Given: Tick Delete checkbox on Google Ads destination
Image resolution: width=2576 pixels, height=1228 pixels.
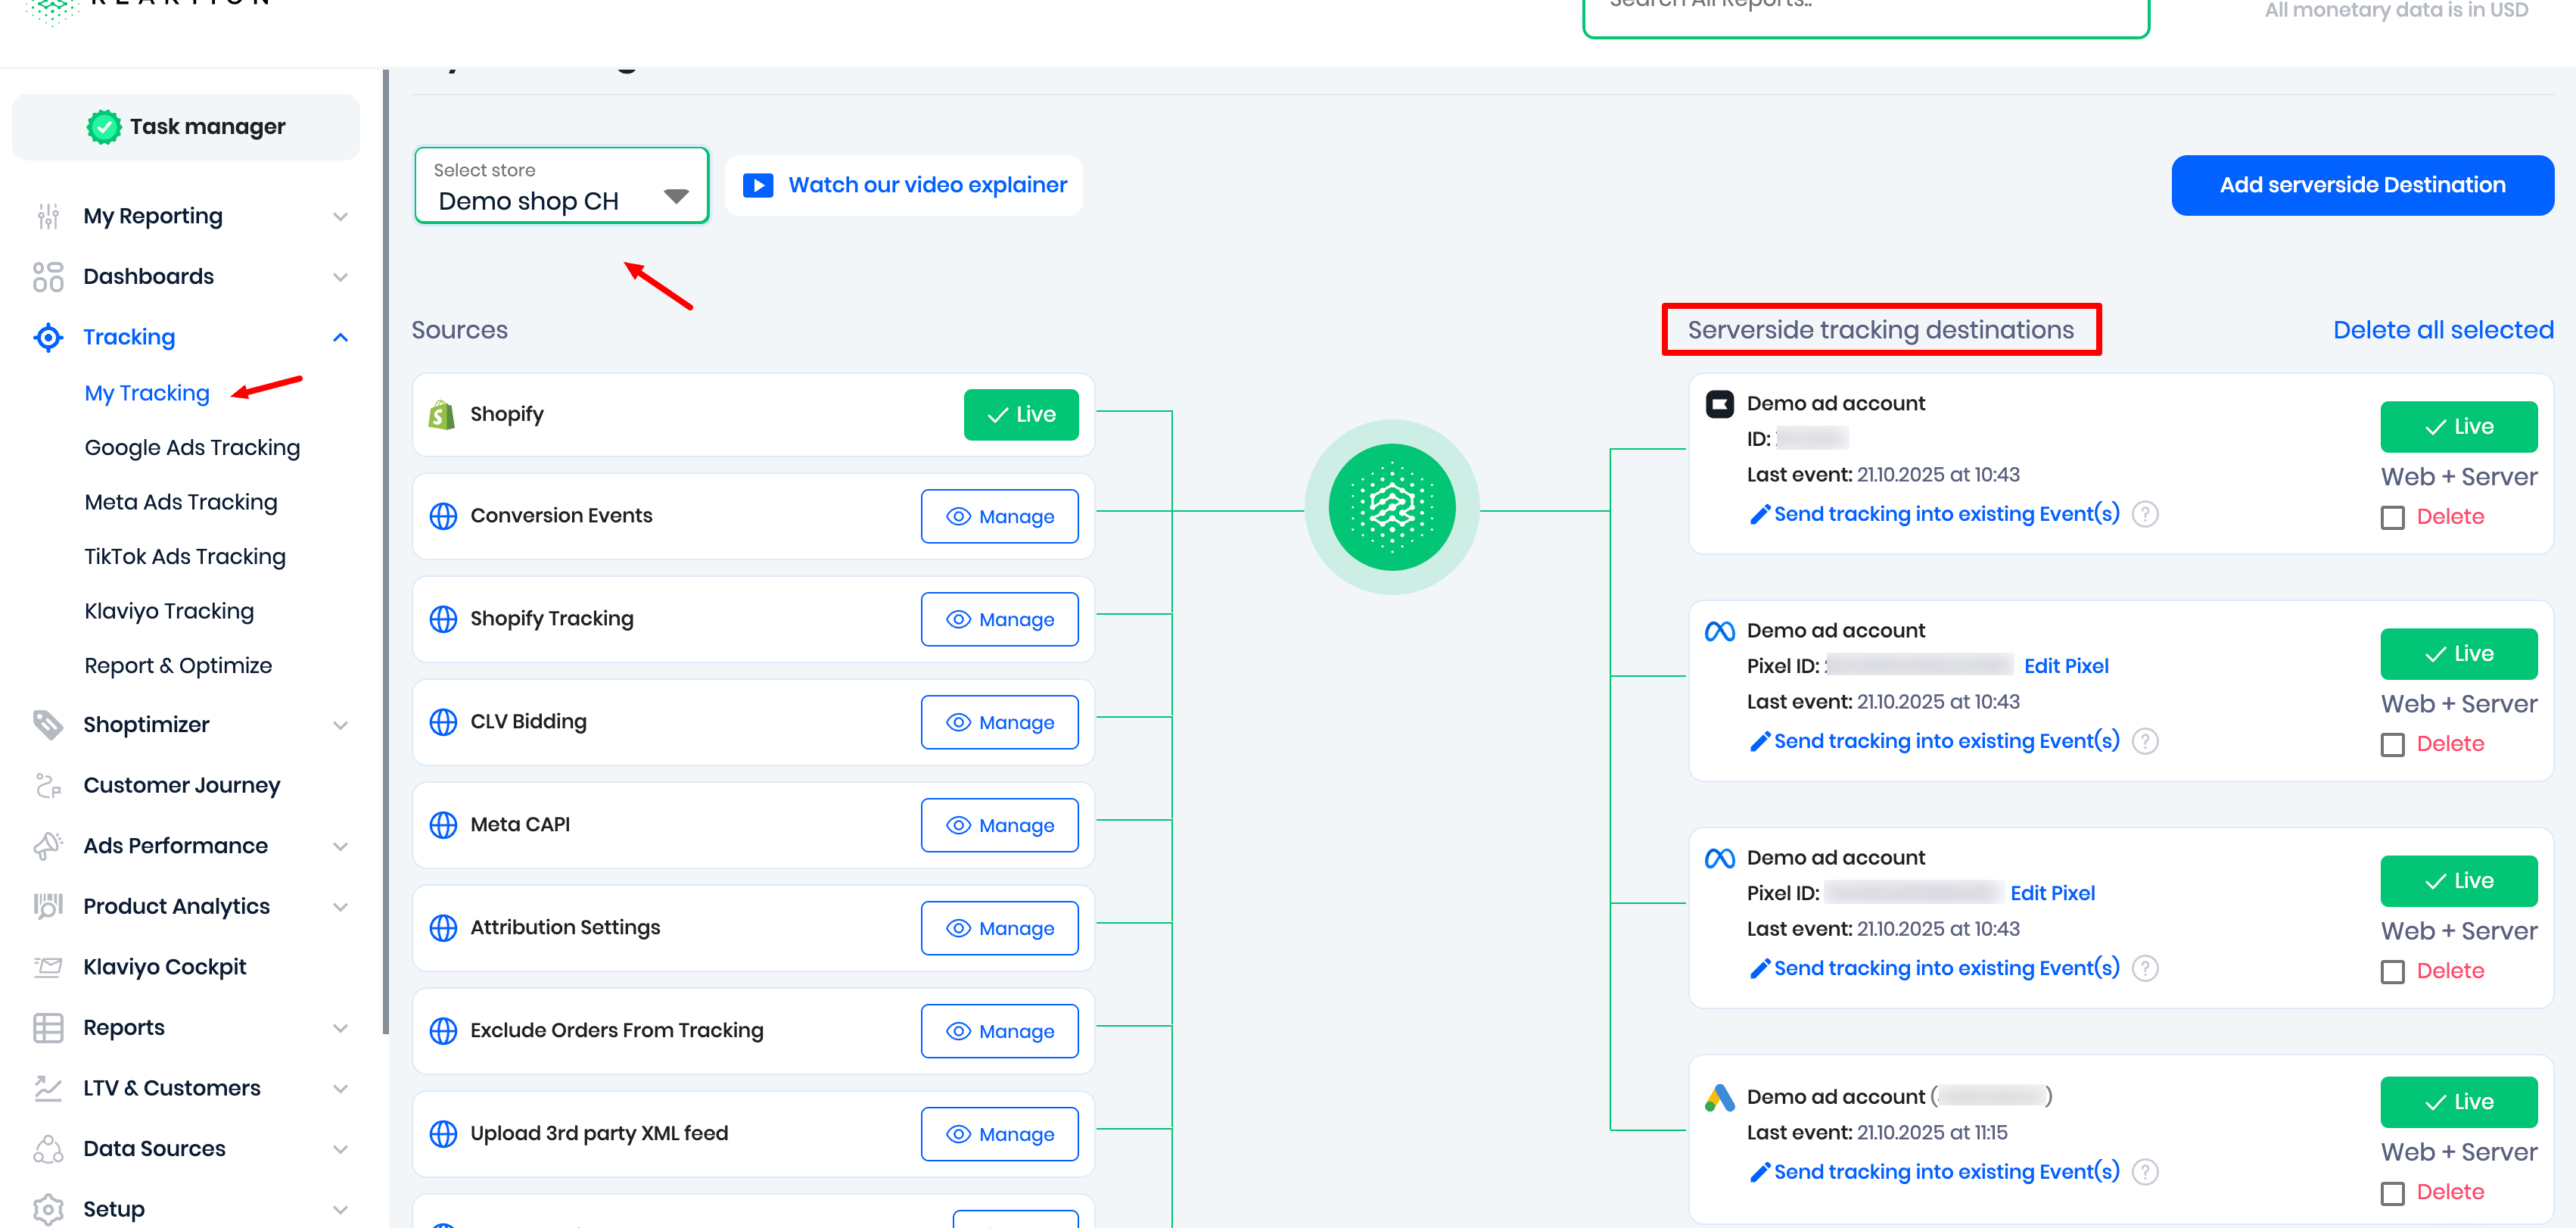Looking at the screenshot, I should pos(2392,1193).
